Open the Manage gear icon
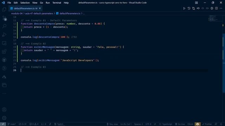The image size is (225, 126). pos(4,118)
